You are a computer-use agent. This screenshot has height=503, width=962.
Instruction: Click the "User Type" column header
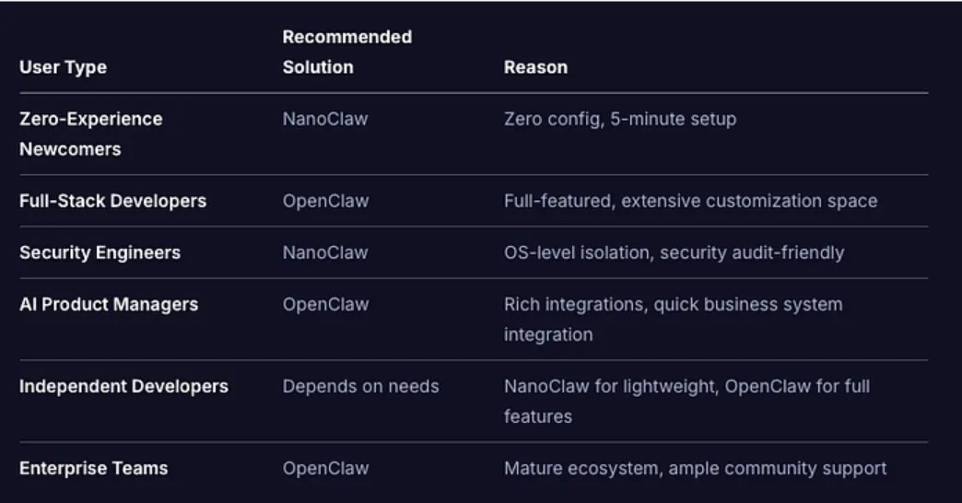(x=63, y=67)
